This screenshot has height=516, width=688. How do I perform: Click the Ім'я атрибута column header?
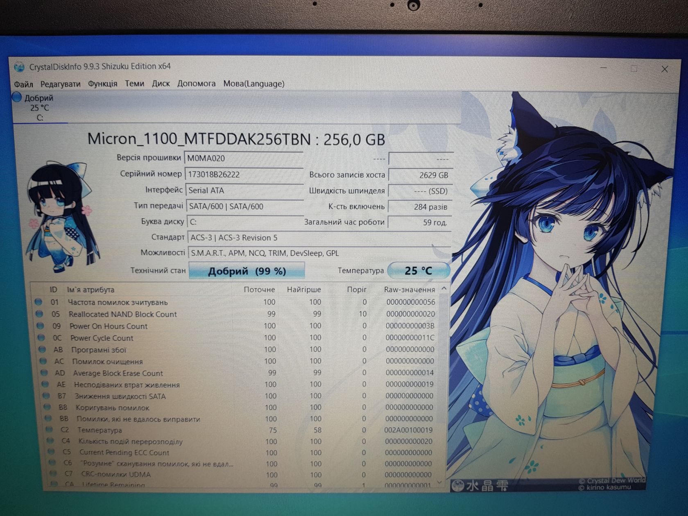91,290
